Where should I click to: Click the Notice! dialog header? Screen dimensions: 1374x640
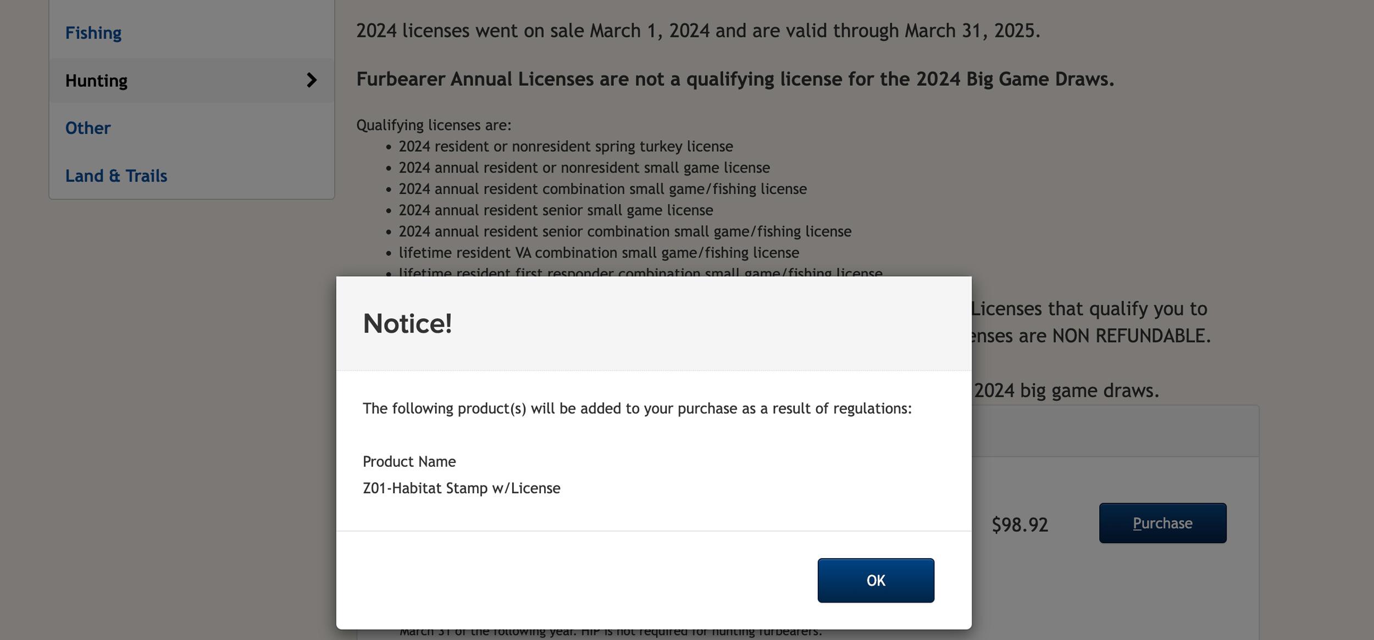point(407,324)
